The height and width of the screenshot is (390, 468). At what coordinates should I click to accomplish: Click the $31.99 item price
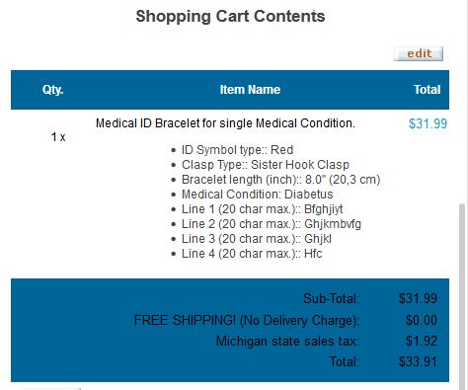pos(428,123)
